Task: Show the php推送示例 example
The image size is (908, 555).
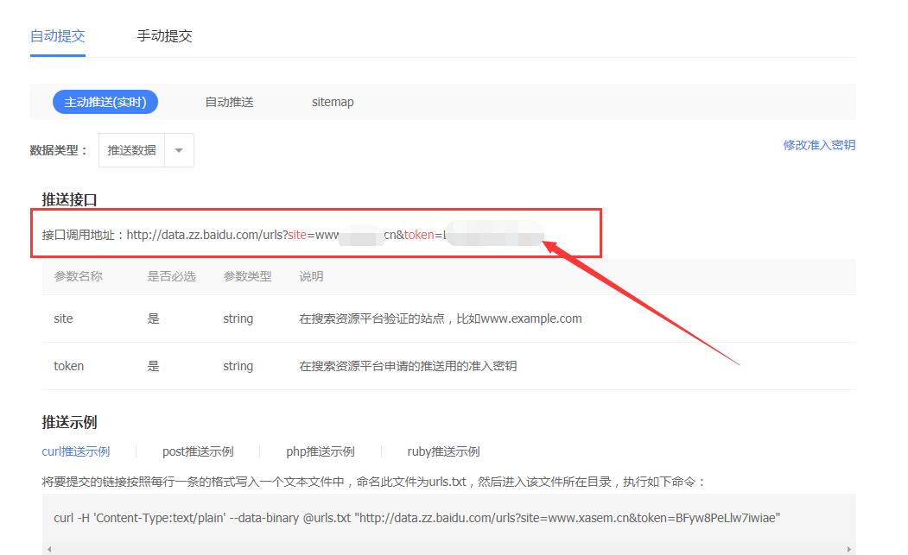Action: (320, 451)
